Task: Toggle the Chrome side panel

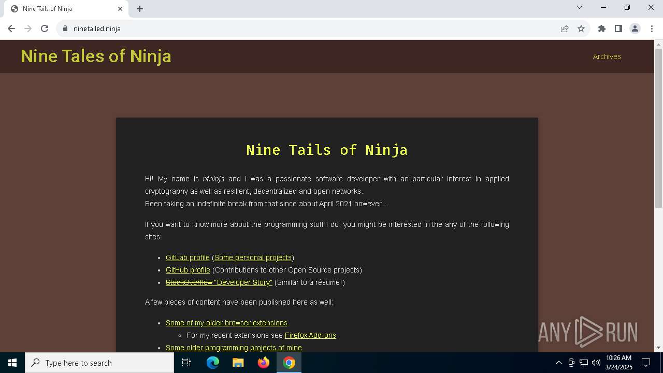Action: [618, 28]
